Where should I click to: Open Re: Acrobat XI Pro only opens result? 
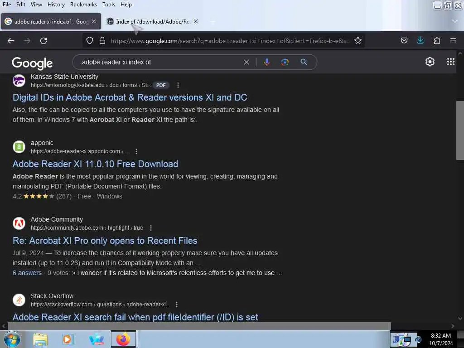pyautogui.click(x=105, y=241)
